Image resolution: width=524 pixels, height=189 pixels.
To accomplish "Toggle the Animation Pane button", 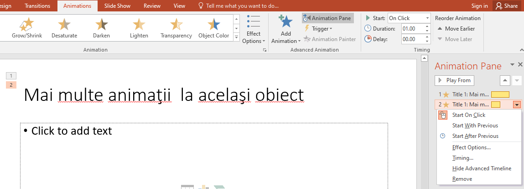I will pos(327,18).
